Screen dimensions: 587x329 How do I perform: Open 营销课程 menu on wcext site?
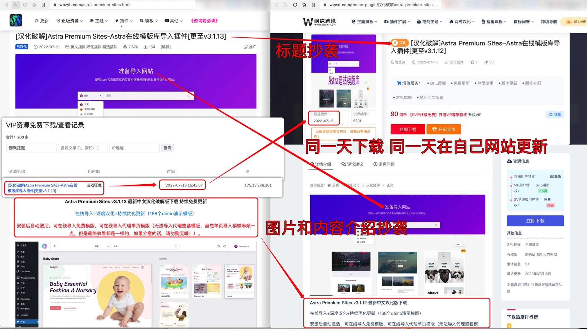point(494,21)
